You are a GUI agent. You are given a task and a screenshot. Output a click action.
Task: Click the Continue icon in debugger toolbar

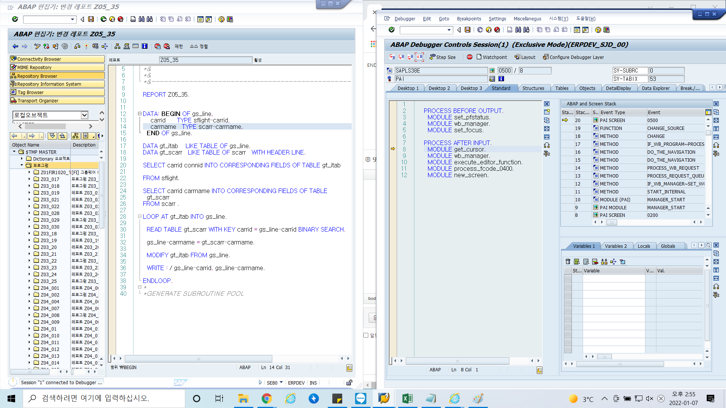coord(419,57)
